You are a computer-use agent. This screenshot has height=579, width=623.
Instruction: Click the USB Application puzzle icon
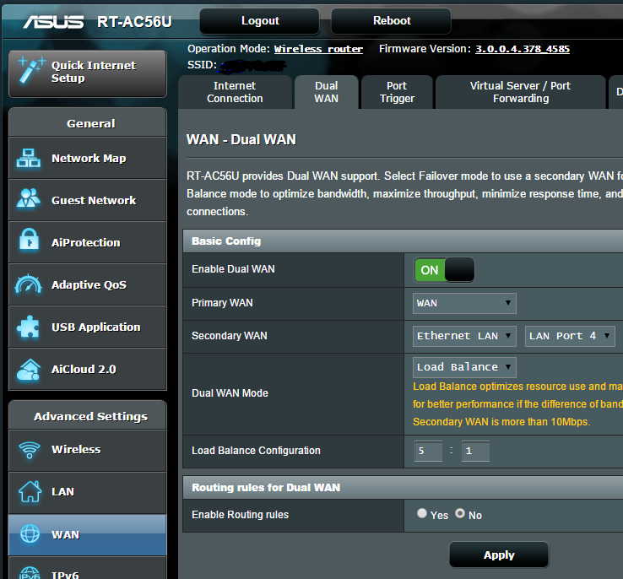click(28, 327)
